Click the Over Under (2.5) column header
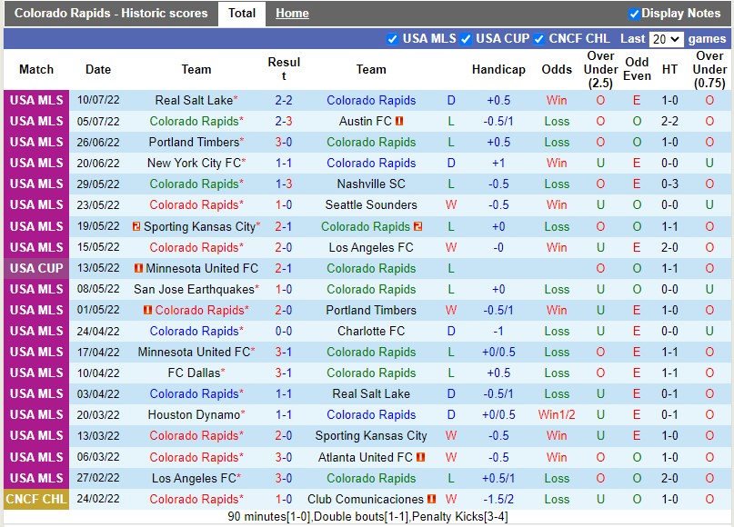Image resolution: width=734 pixels, height=527 pixels. click(600, 69)
